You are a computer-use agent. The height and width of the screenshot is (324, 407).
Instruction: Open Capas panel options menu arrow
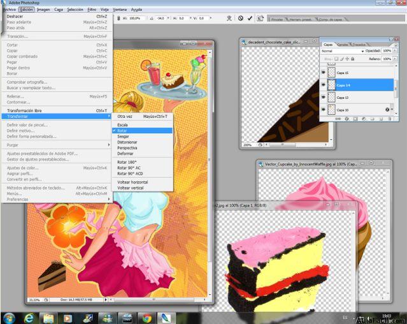[396, 45]
